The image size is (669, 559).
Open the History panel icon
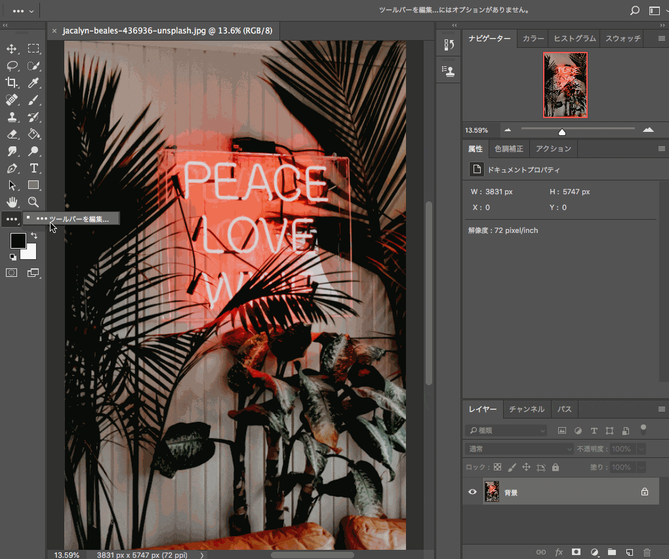coord(449,45)
